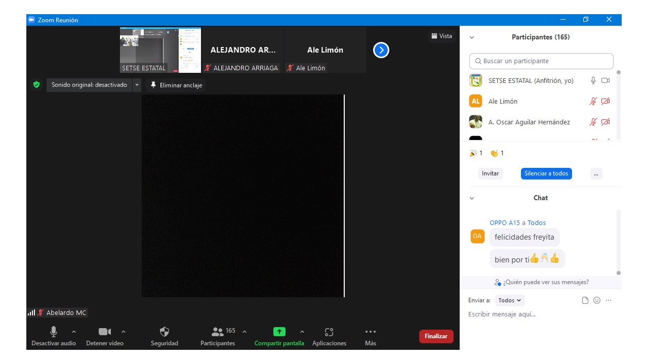The height and width of the screenshot is (364, 648).
Task: Open the Vista layout menu
Action: 441,36
